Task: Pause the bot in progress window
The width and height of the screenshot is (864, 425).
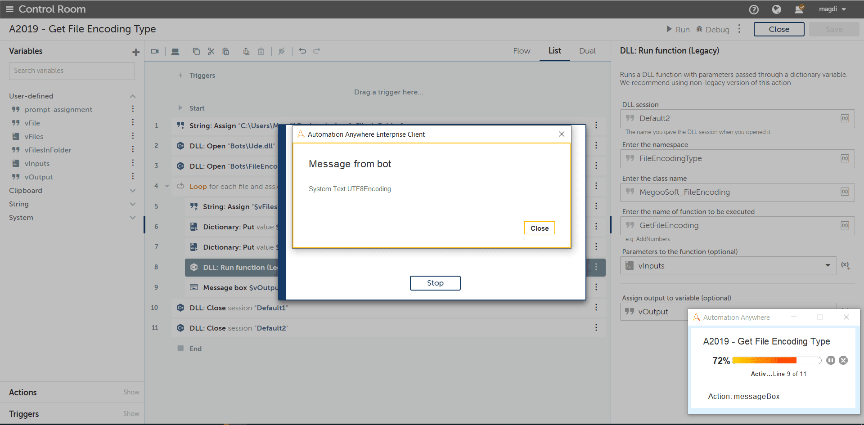Action: click(831, 360)
